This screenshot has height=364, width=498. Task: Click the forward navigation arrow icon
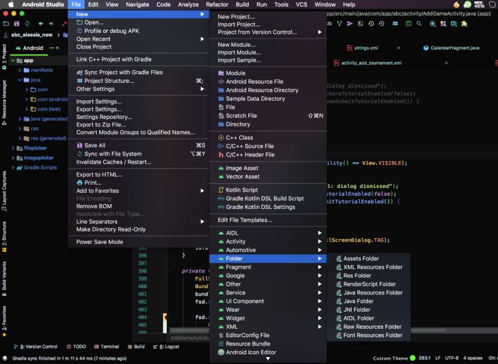[x=51, y=24]
